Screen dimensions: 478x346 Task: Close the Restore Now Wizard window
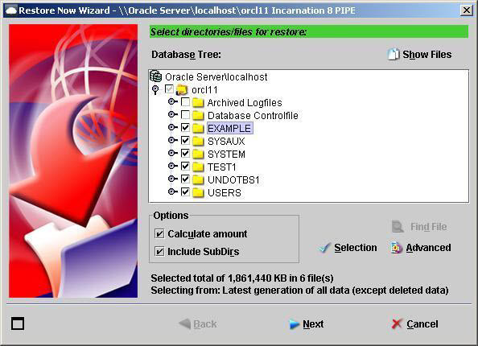tap(467, 10)
